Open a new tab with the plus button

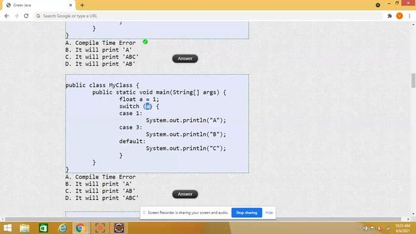[82, 5]
